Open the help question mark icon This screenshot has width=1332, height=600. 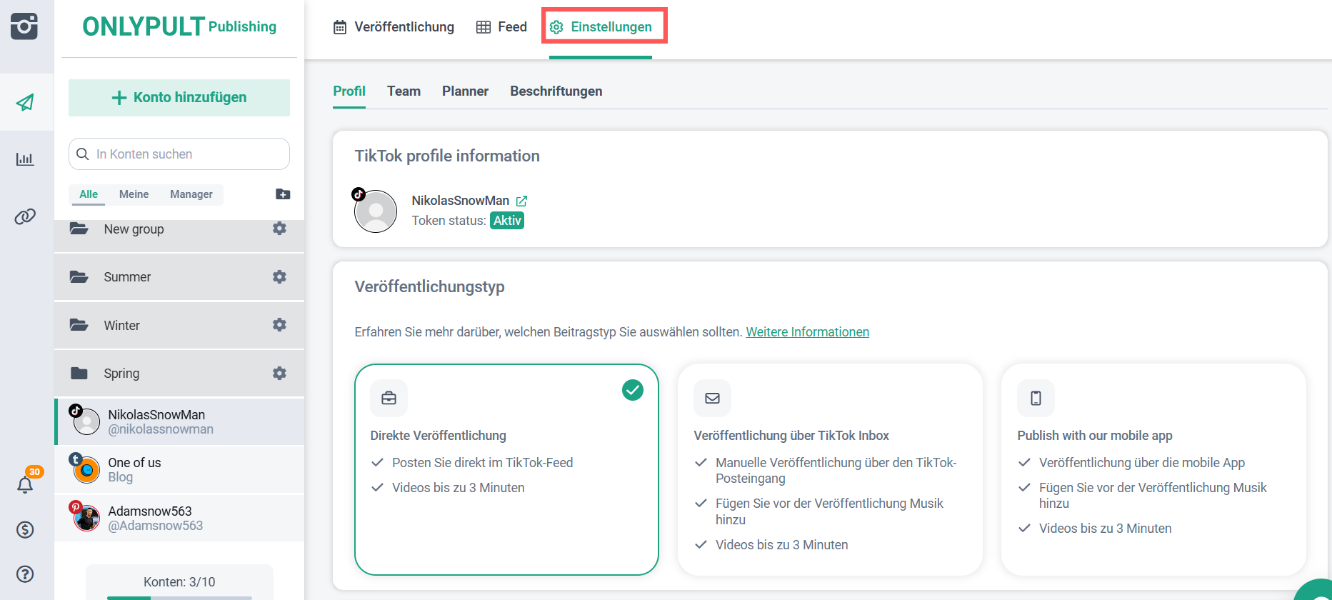click(25, 574)
